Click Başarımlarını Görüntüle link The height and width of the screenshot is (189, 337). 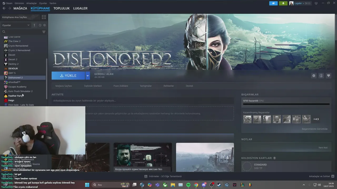[315, 129]
